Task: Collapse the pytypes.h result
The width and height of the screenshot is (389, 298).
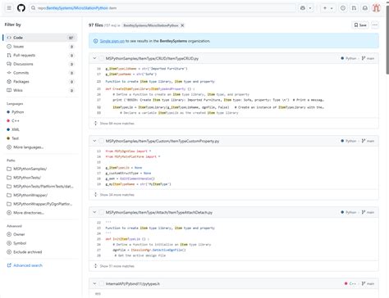Action: [94, 284]
